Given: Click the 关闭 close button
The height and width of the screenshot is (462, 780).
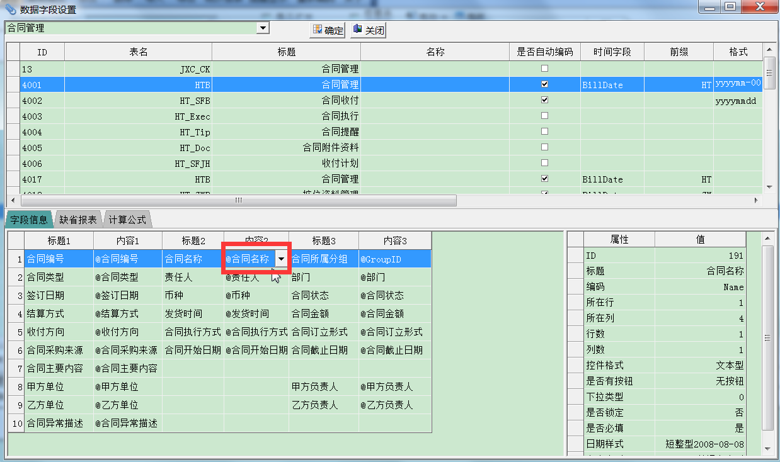Looking at the screenshot, I should [x=369, y=30].
